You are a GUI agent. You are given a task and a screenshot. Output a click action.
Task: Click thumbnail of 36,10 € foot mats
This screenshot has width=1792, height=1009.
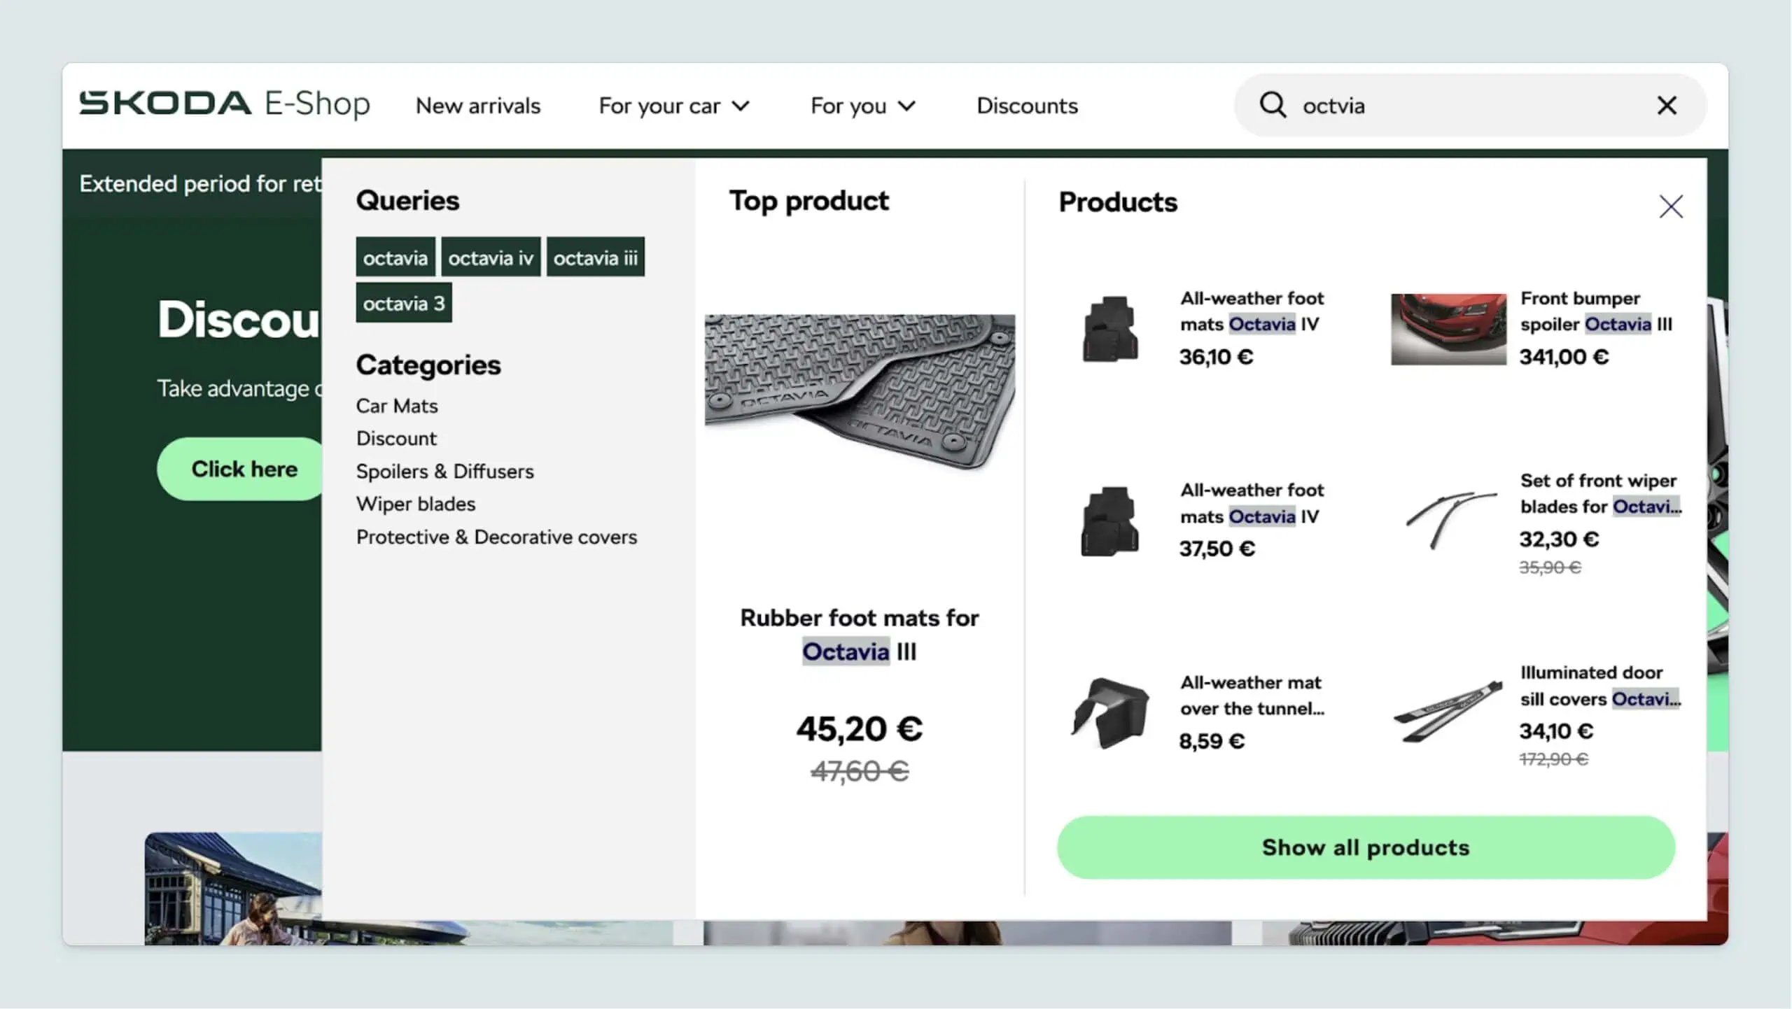pyautogui.click(x=1109, y=329)
